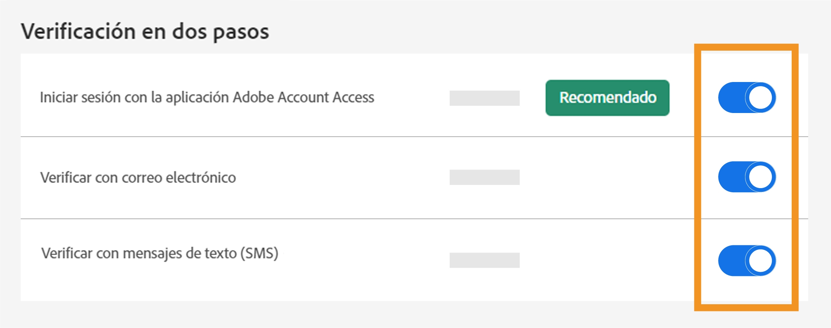
Task: Select the 'Verificación en dos pasos' heading
Action: (x=145, y=31)
